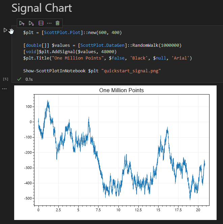Click the 0.1s execution time
223x224 pixels.
29,79
